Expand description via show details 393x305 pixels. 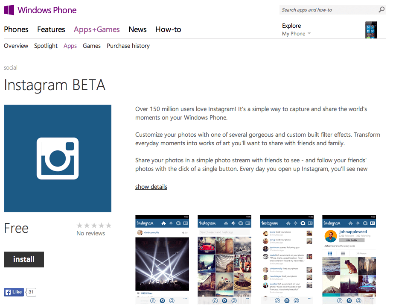[151, 187]
